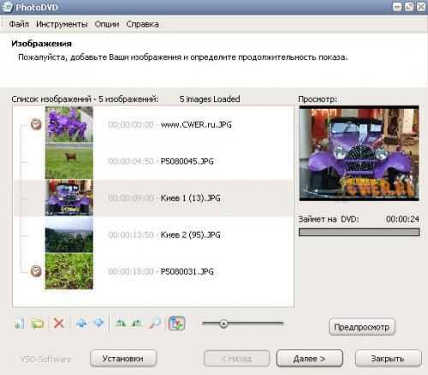Image resolution: width=428 pixels, height=375 pixels.
Task: Click the Далее > button
Action: (310, 359)
